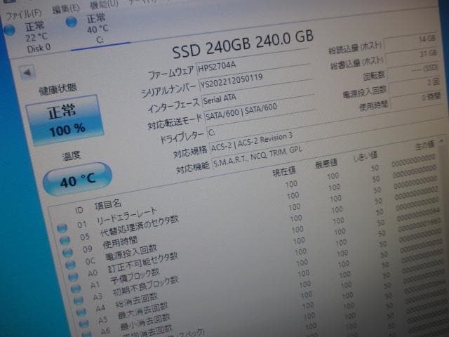Click the status icon for attribute A1

[x=76, y=289]
